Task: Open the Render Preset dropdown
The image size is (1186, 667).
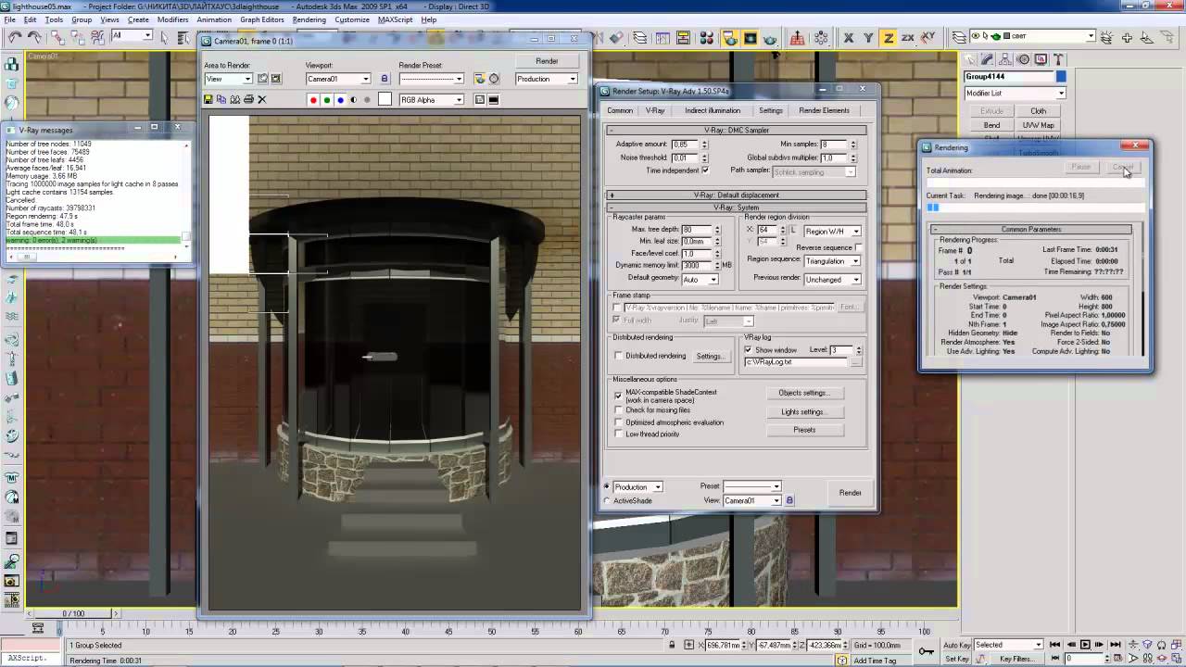Action: click(x=432, y=79)
